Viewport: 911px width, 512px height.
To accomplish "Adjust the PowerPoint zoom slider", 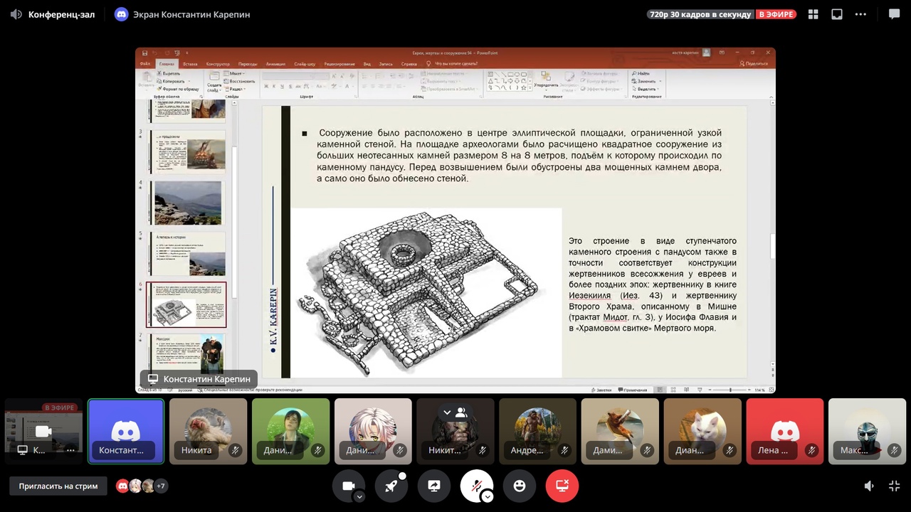I will [730, 390].
